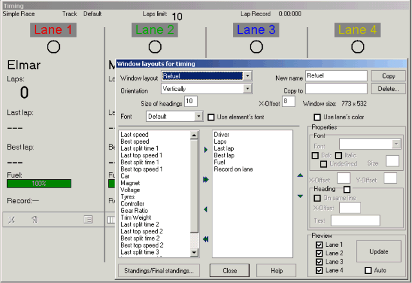The image size is (412, 283).
Task: Uncheck Lane 3 in Preview
Action: (x=319, y=262)
